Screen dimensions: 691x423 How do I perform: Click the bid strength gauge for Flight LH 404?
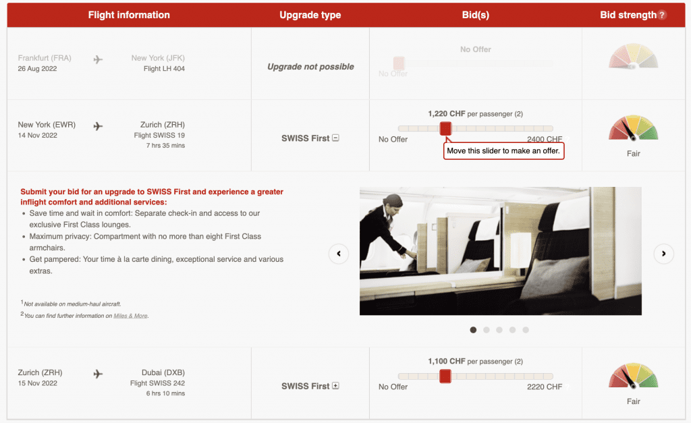[633, 57]
